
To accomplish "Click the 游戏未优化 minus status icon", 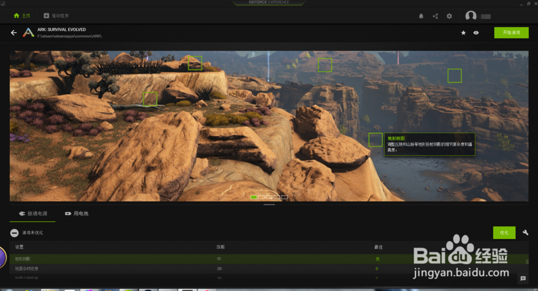I will point(14,233).
